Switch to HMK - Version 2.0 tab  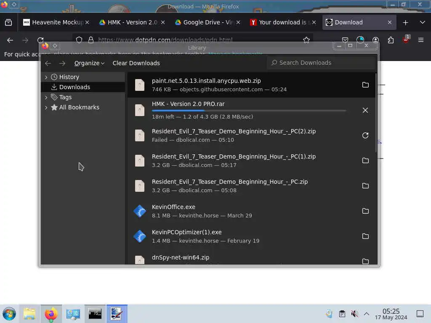click(x=131, y=23)
